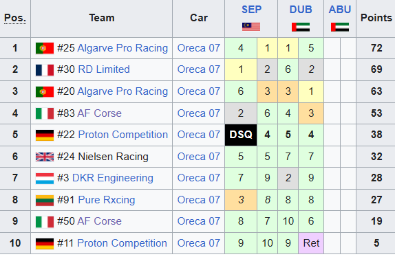Open Oreca 07 link in #25 row

(199, 48)
